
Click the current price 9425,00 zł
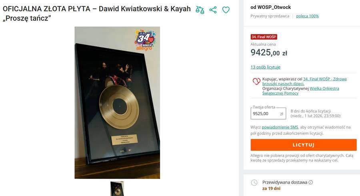268,52
